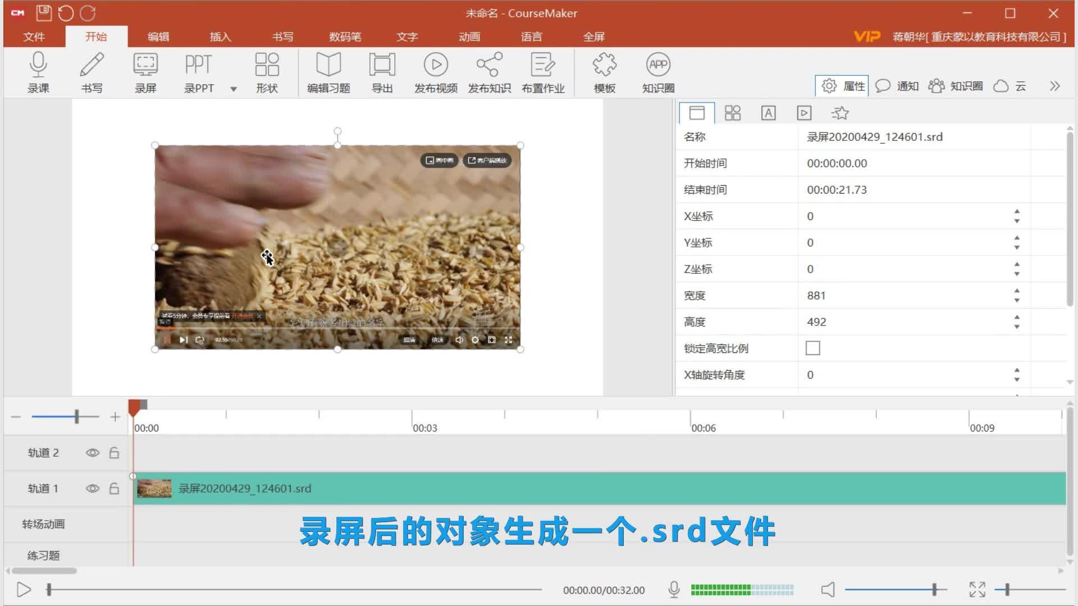The width and height of the screenshot is (1078, 606).
Task: Select the layout grid properties tab
Action: [733, 113]
